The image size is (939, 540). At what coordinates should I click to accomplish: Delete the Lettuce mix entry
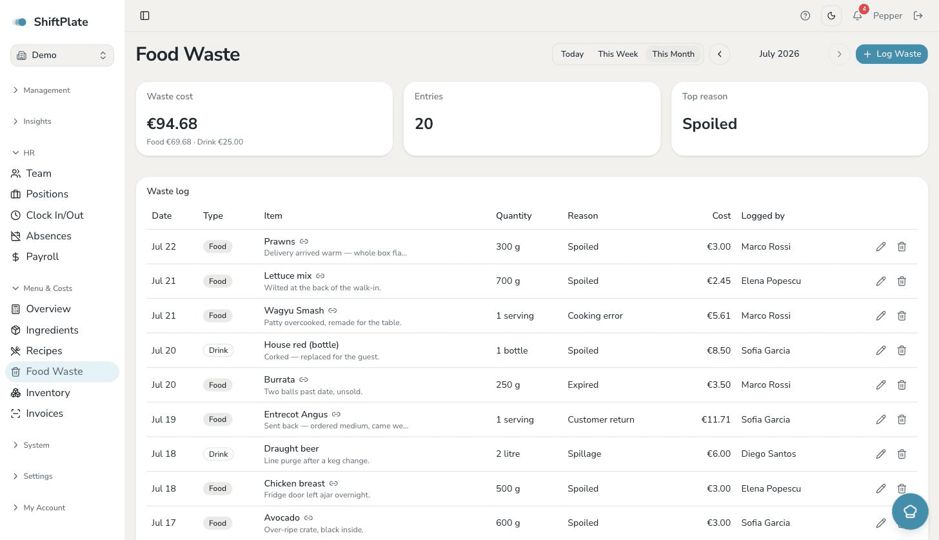tap(902, 281)
